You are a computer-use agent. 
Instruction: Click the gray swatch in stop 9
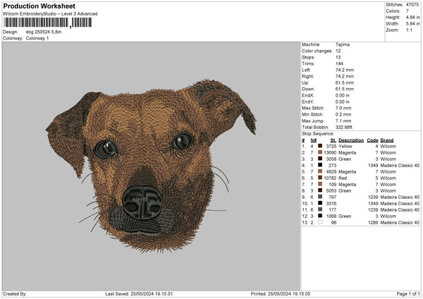[319, 197]
